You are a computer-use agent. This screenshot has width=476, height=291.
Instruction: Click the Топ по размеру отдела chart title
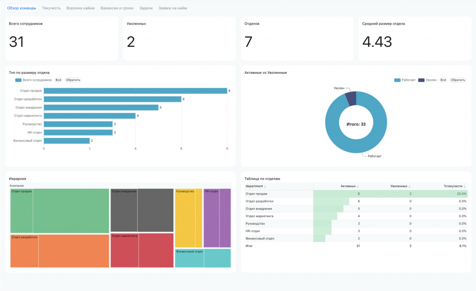click(x=29, y=73)
